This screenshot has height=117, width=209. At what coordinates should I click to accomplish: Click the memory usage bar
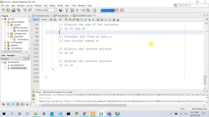click(x=107, y=10)
